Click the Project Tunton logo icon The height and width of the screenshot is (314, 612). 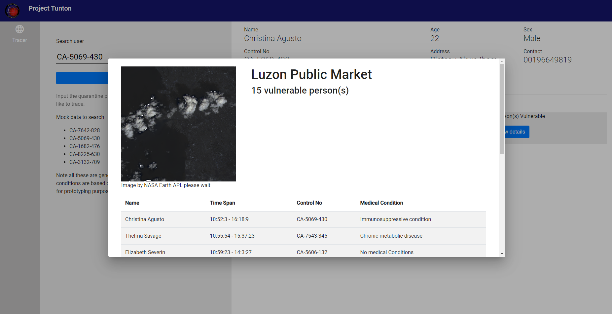12,11
